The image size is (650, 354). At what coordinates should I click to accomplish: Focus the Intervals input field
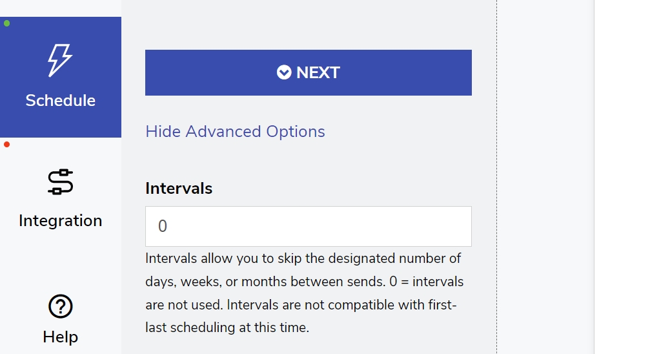pos(309,226)
